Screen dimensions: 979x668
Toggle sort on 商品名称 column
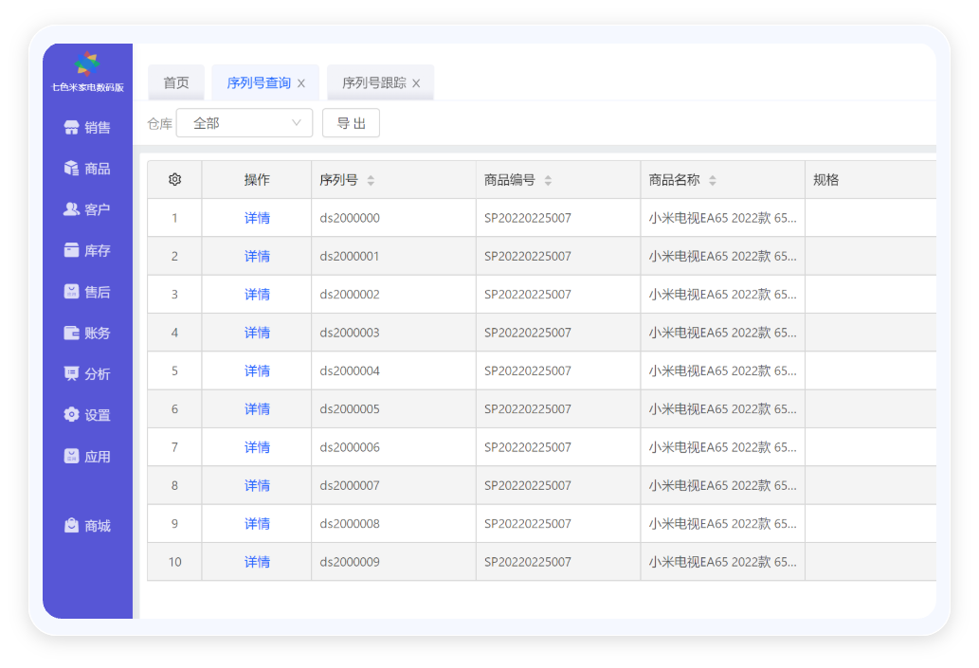pos(714,179)
